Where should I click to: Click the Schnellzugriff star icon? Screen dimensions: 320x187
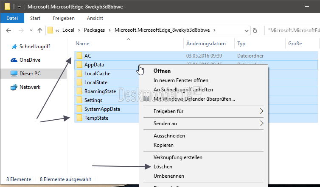14,47
